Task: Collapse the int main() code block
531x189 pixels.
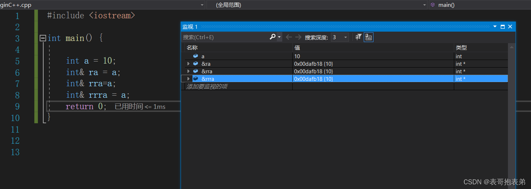Action: [43, 38]
